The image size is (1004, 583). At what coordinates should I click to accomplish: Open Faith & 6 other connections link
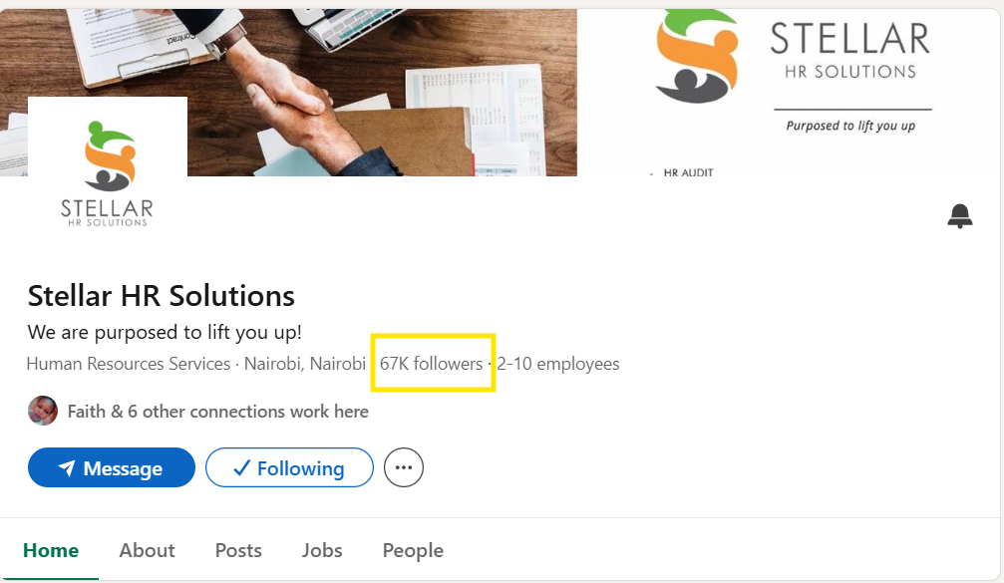click(x=217, y=411)
